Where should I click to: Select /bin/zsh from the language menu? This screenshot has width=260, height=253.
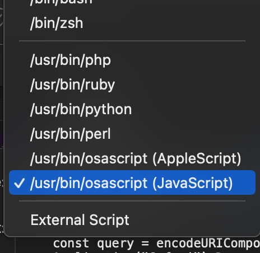132,23
